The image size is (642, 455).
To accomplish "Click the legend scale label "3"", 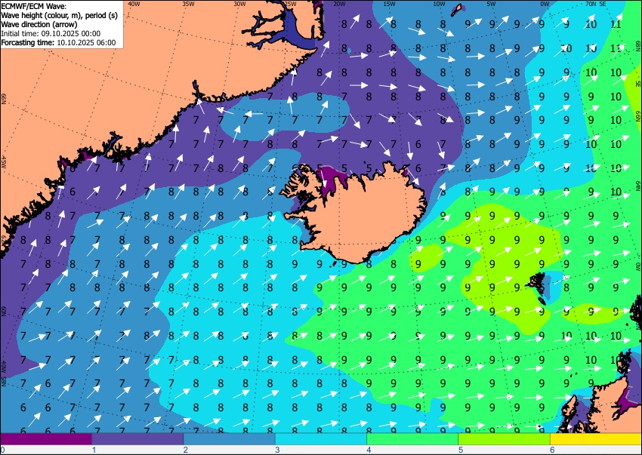I will coord(277,450).
